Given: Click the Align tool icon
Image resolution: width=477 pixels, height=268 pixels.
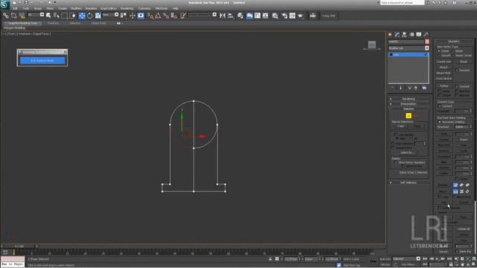Looking at the screenshot, I should [x=230, y=16].
